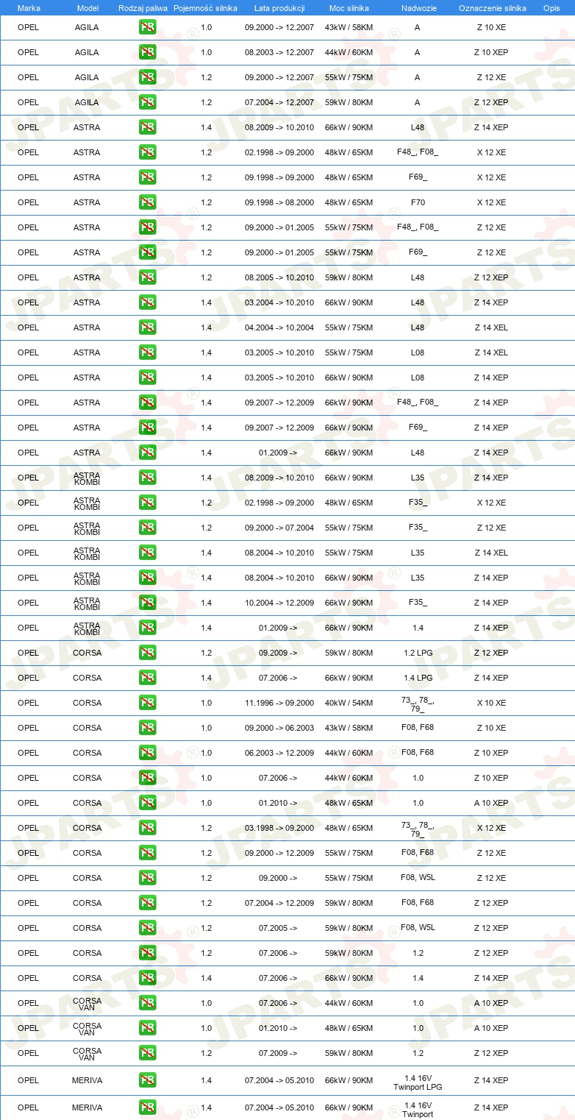Select 'MERIVA' model in Twinport LPG row
The image size is (575, 1120).
tap(87, 1080)
